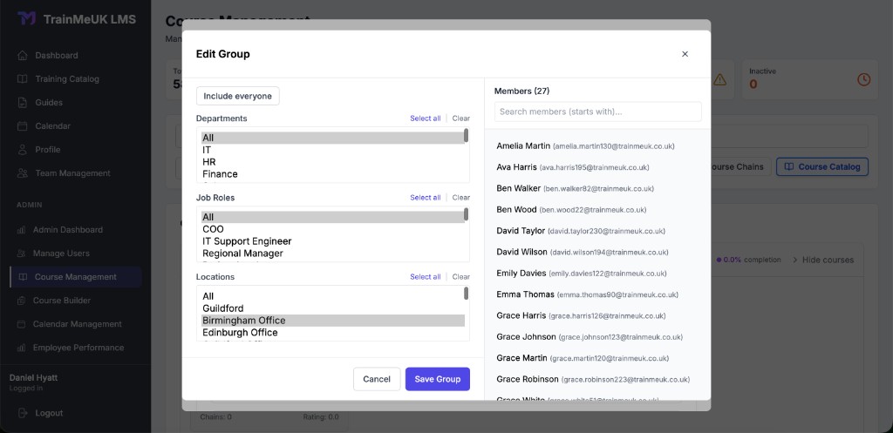The height and width of the screenshot is (433, 893).
Task: Select IT Support Engineer job role
Action: [x=332, y=241]
